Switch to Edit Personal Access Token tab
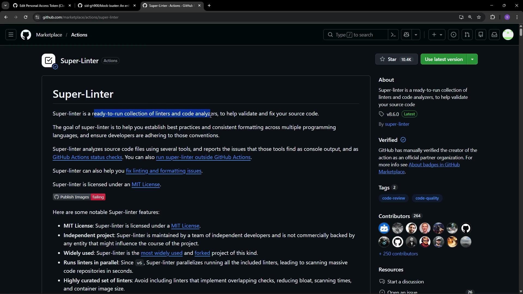This screenshot has height=294, width=523. 42,5
